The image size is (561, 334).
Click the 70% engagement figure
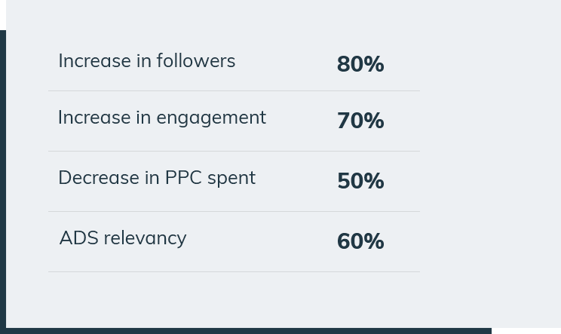click(360, 121)
